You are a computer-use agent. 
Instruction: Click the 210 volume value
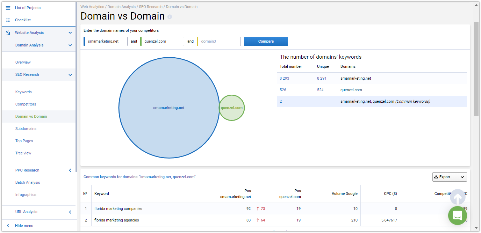(x=354, y=220)
